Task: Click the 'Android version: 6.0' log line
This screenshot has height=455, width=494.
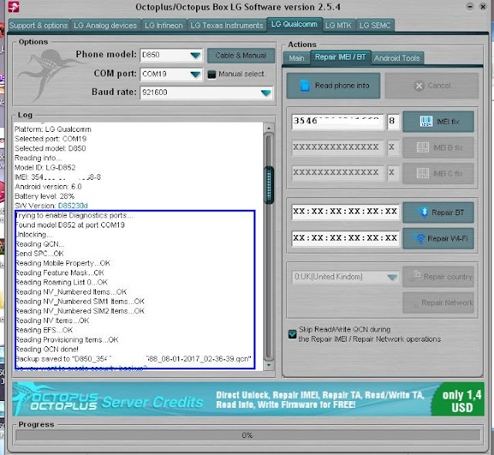Action: pos(48,187)
